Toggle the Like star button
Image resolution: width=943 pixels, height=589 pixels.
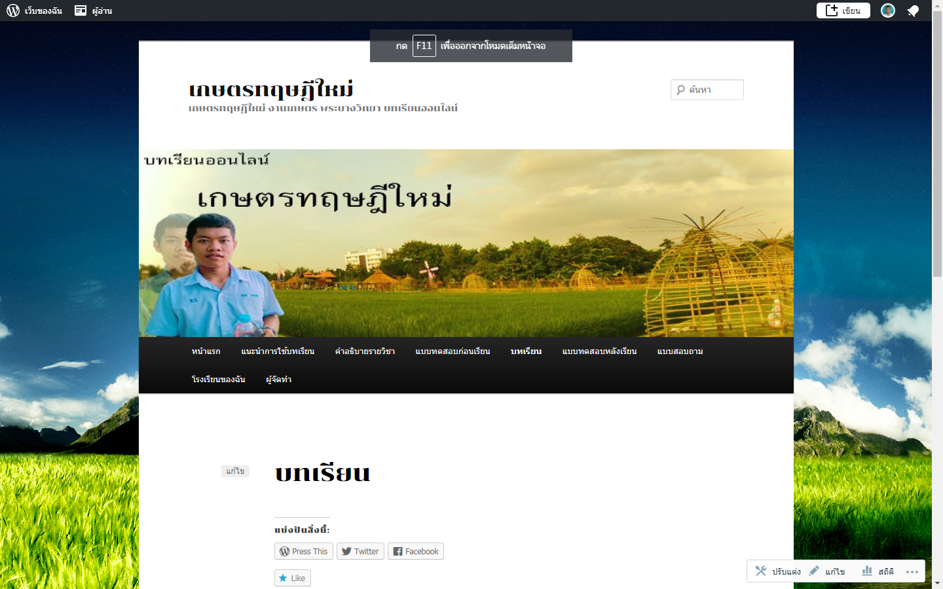point(292,578)
